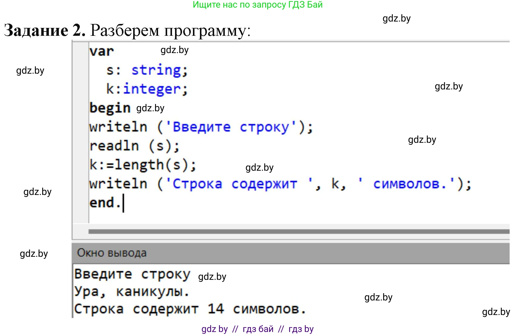Open the gdz.by link at top right
516x335 pixels.
[396, 19]
